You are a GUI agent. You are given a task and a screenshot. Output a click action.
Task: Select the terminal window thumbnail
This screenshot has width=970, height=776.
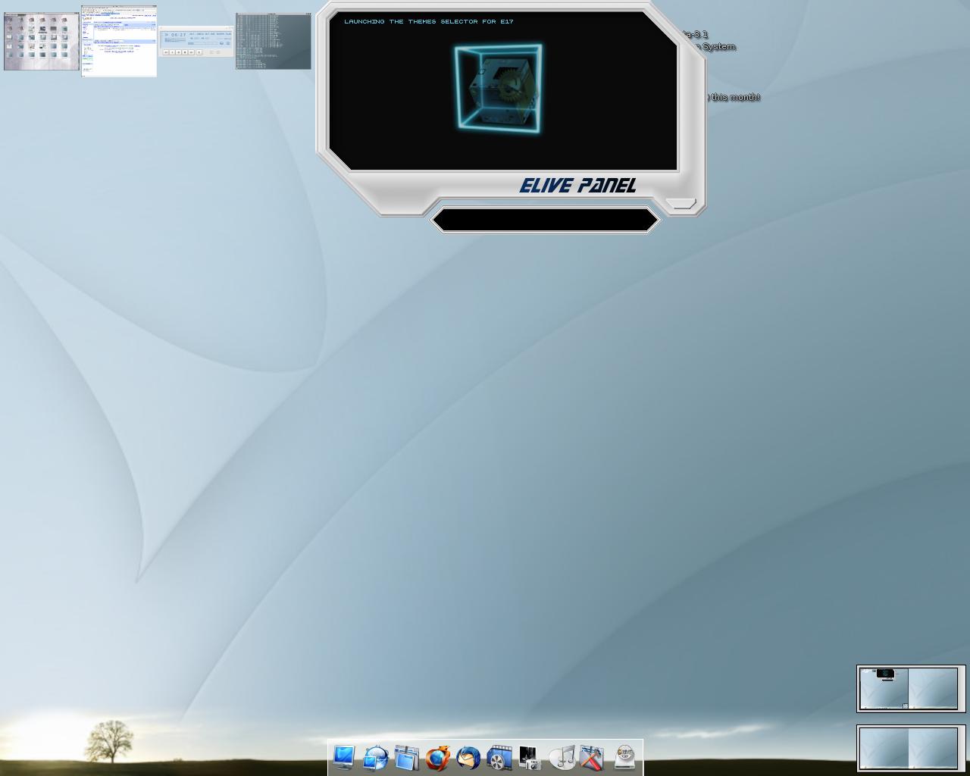pyautogui.click(x=274, y=41)
